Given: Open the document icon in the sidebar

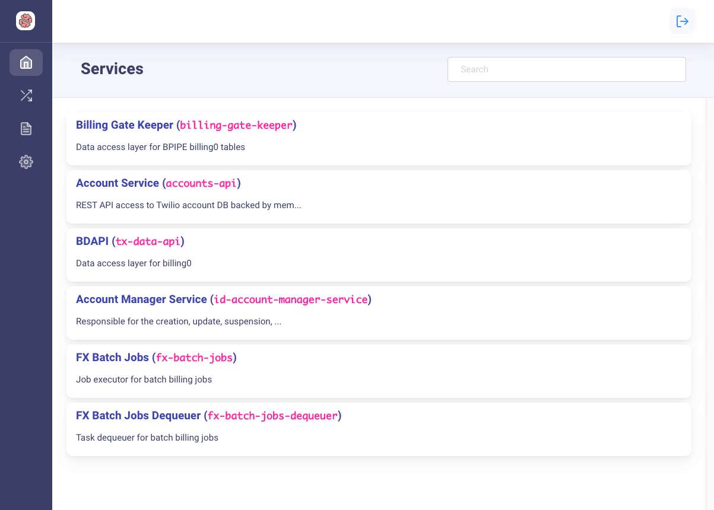Looking at the screenshot, I should 26,129.
